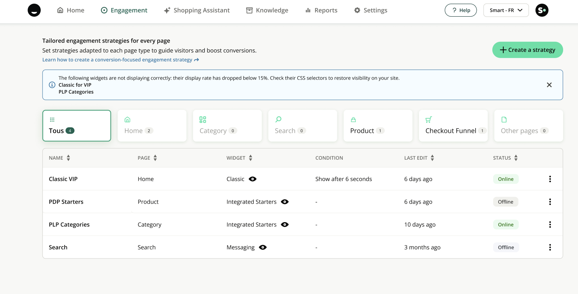Viewport: 578px width, 294px height.
Task: Select the Checkout Funnel page tab
Action: pyautogui.click(x=453, y=126)
